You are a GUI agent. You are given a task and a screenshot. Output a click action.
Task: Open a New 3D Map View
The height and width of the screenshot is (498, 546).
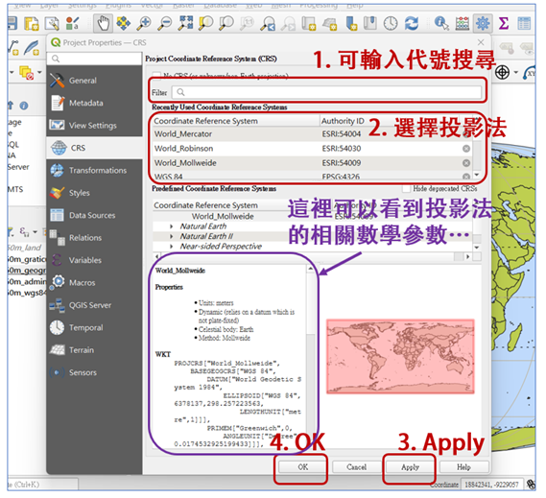tap(329, 24)
